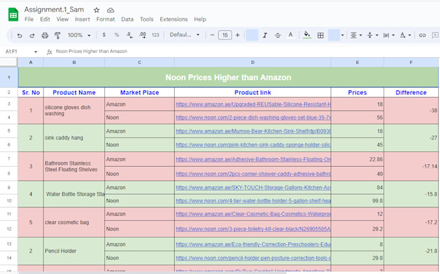Open more number formats 123

pos(155,35)
